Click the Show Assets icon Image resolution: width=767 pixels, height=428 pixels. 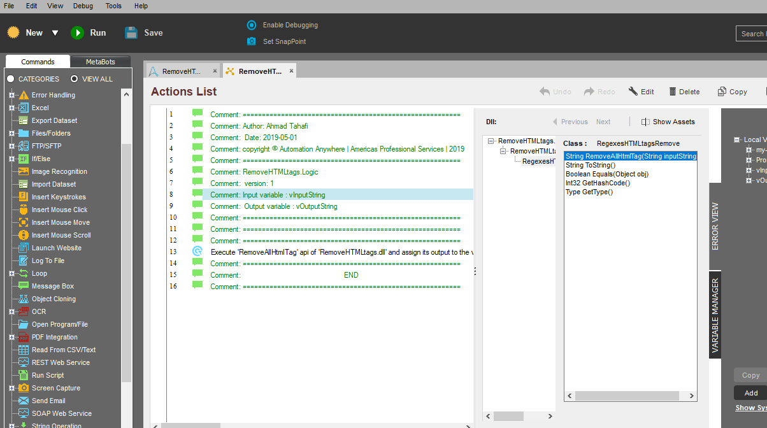tap(645, 122)
